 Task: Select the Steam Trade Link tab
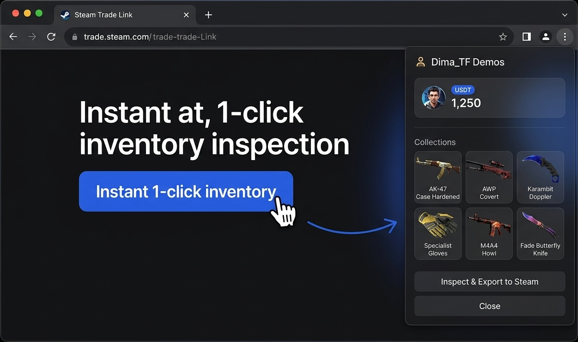click(x=124, y=15)
